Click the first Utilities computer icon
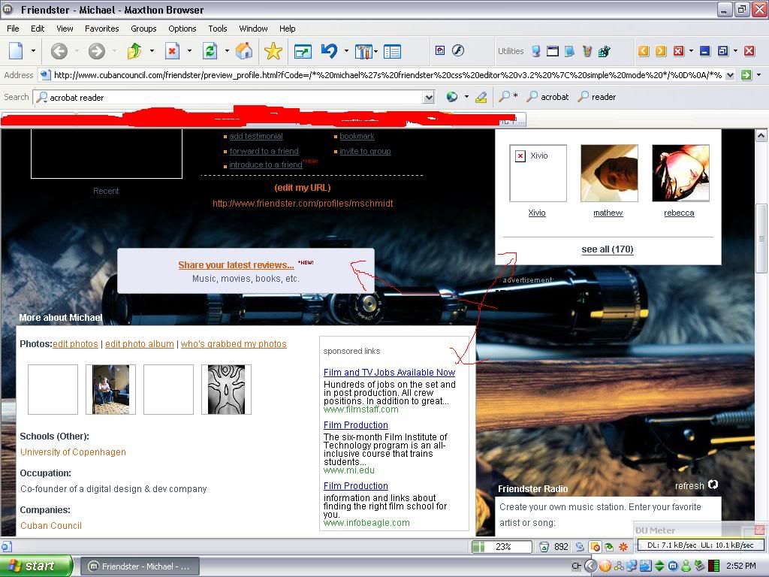This screenshot has height=577, width=769. (x=536, y=51)
